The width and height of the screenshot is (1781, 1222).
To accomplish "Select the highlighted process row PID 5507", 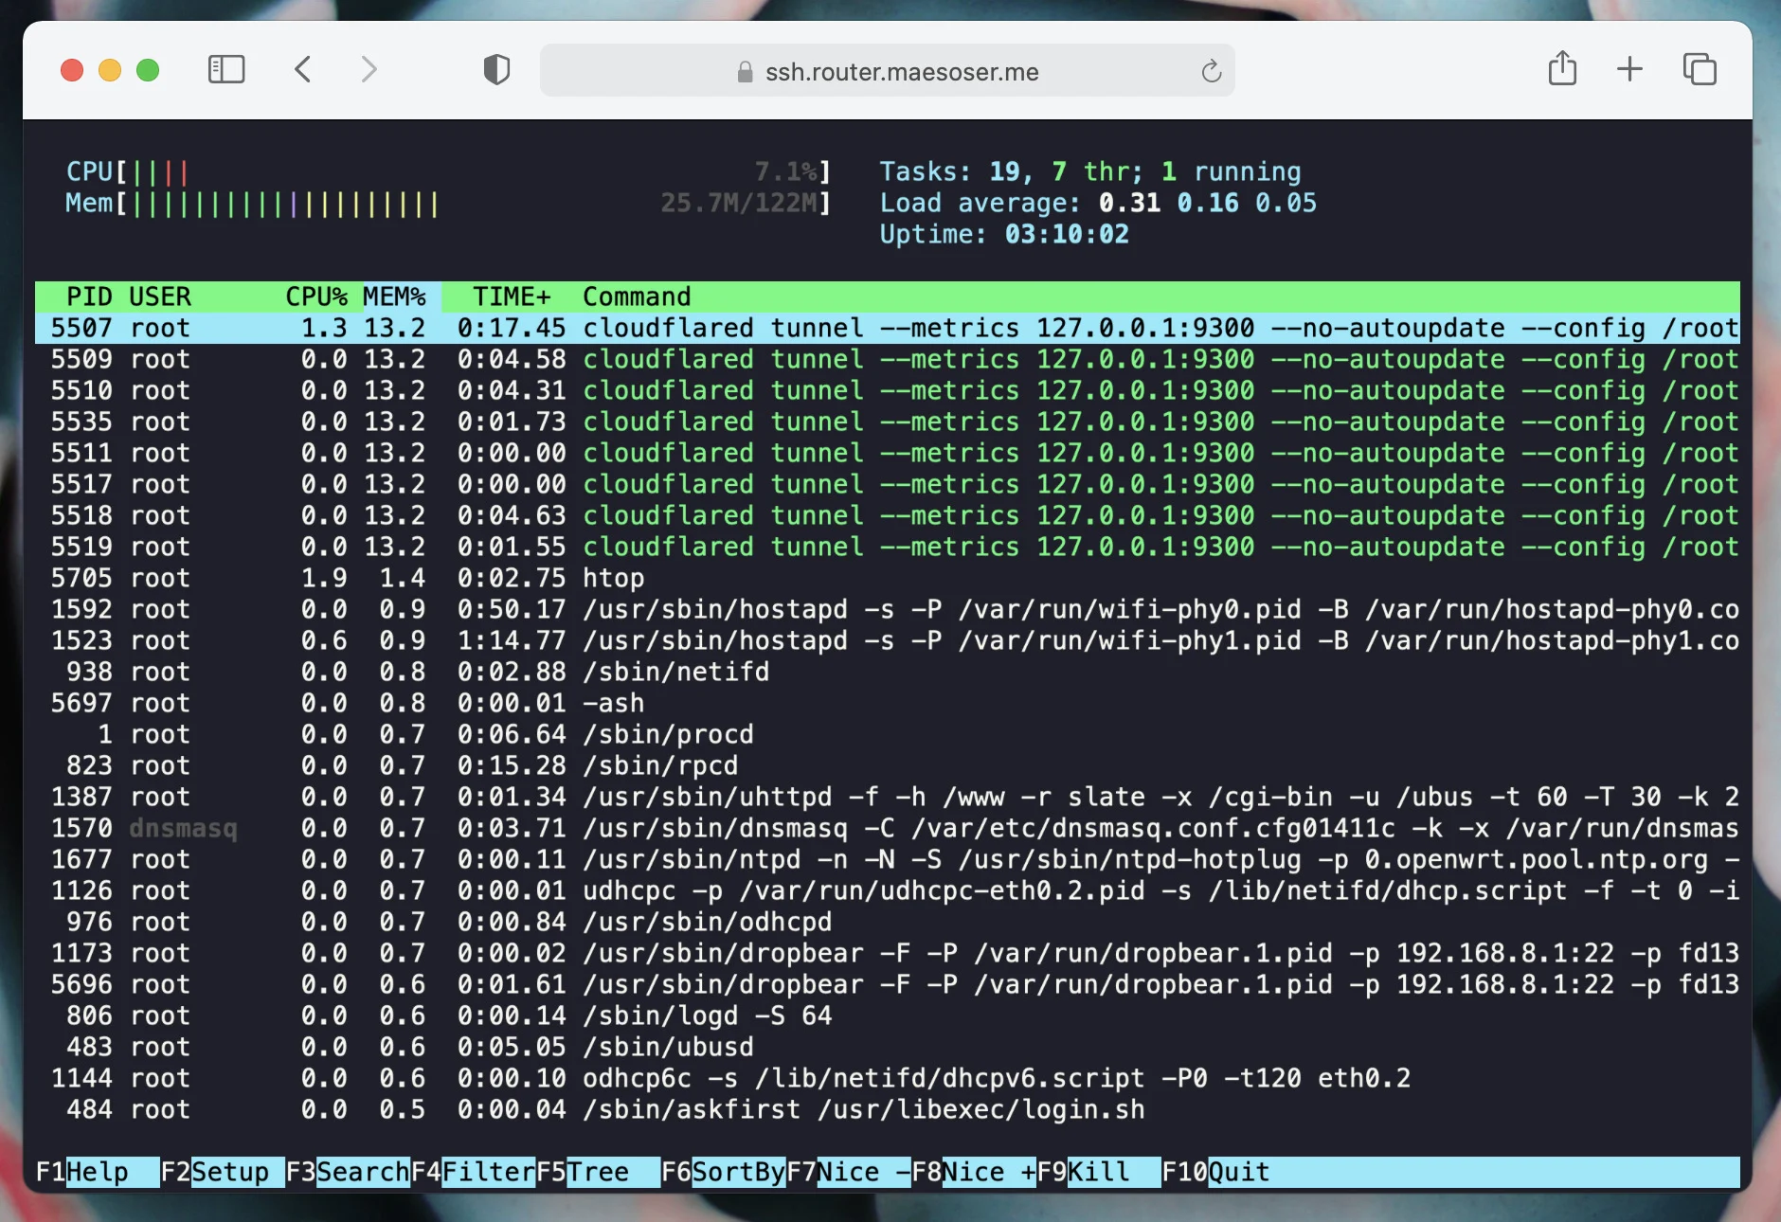I will (888, 328).
